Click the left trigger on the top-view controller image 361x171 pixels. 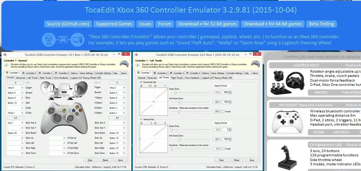point(52,87)
